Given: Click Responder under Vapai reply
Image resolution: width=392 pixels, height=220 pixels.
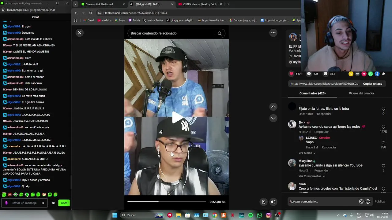Looking at the screenshot, I should coord(329,147).
